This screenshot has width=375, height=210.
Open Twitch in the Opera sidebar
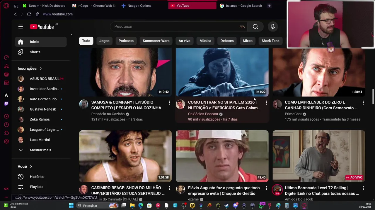point(6,104)
